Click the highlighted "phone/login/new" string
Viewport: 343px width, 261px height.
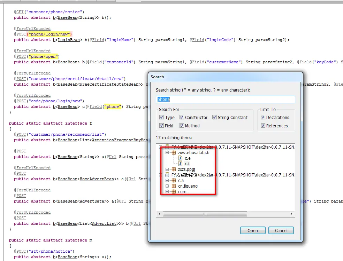pos(49,34)
